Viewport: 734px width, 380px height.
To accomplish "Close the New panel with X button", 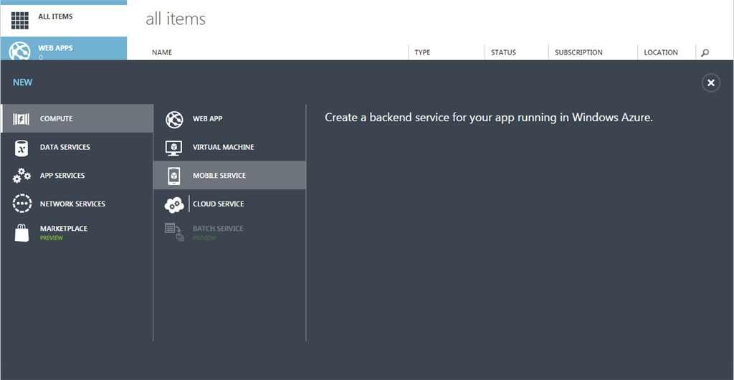I will click(711, 83).
